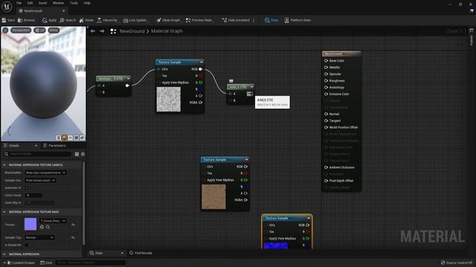The height and width of the screenshot is (267, 476).
Task: Open Platform Stats
Action: 297,20
